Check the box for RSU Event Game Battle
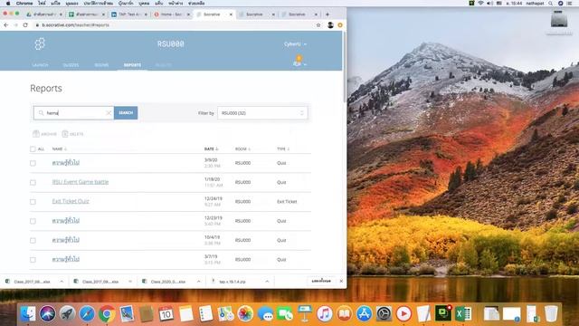This screenshot has height=326, width=579. click(x=33, y=182)
